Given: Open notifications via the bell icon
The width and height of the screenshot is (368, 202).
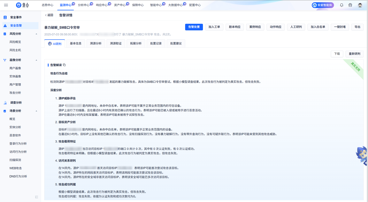Looking at the screenshot, I should tap(342, 5).
